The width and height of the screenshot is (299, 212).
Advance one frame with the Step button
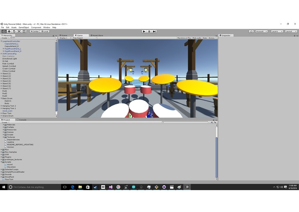pos(154,31)
